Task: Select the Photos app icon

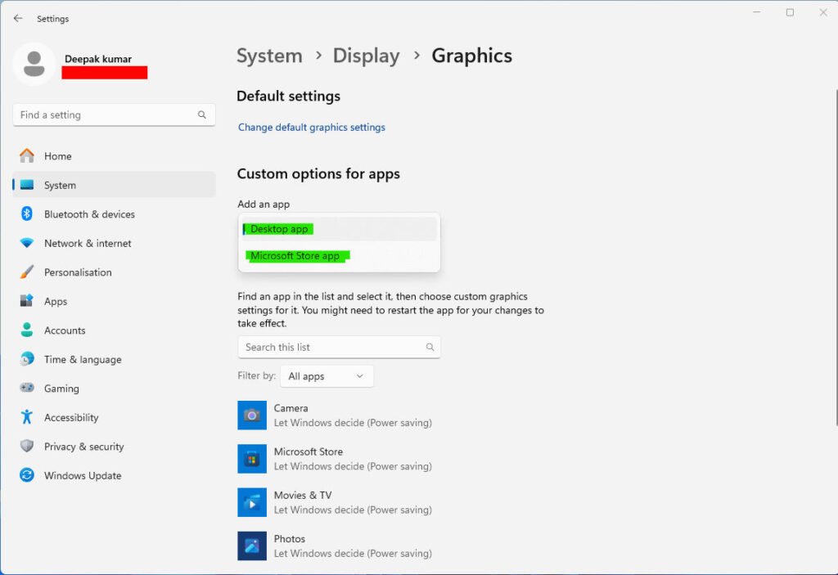Action: click(251, 546)
